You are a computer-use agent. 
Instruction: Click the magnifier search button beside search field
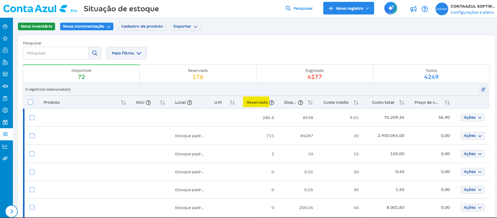pos(95,53)
